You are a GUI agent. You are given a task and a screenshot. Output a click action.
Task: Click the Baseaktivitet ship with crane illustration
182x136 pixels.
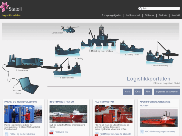point(67,67)
